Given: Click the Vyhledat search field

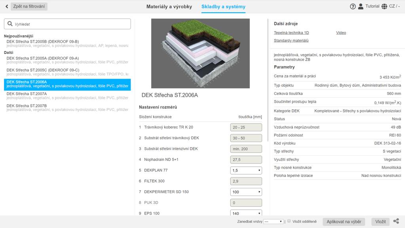Looking at the screenshot, I should point(67,24).
